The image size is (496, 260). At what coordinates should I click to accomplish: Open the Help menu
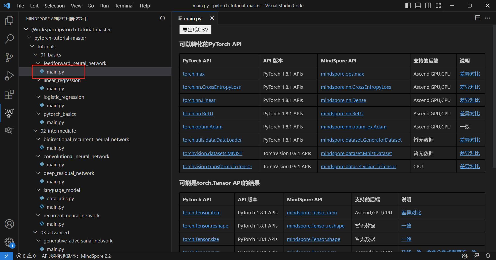[145, 6]
